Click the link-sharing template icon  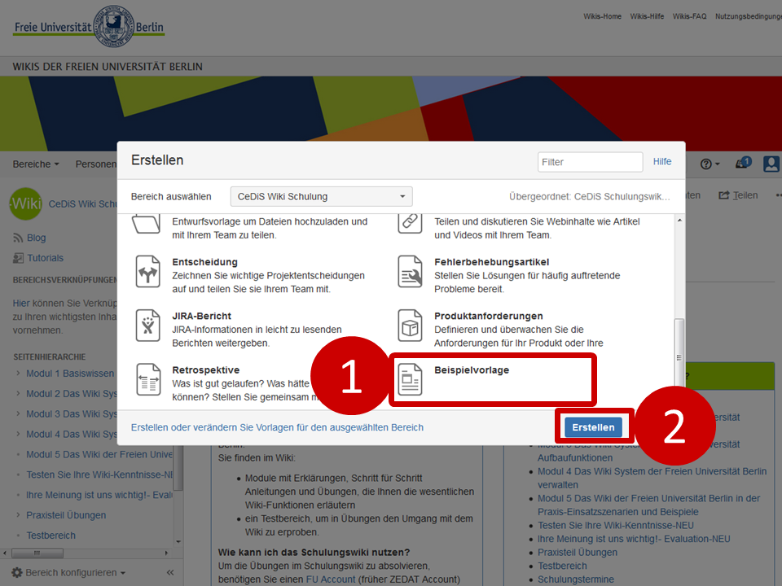pyautogui.click(x=410, y=222)
